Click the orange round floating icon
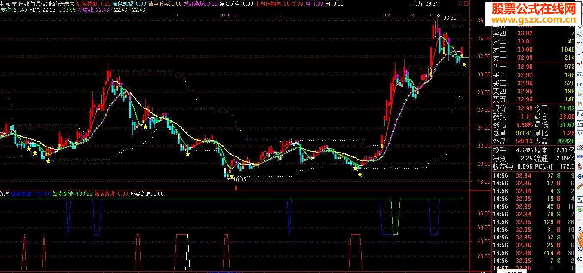Viewport: 583px width, 273px height. pos(580,240)
